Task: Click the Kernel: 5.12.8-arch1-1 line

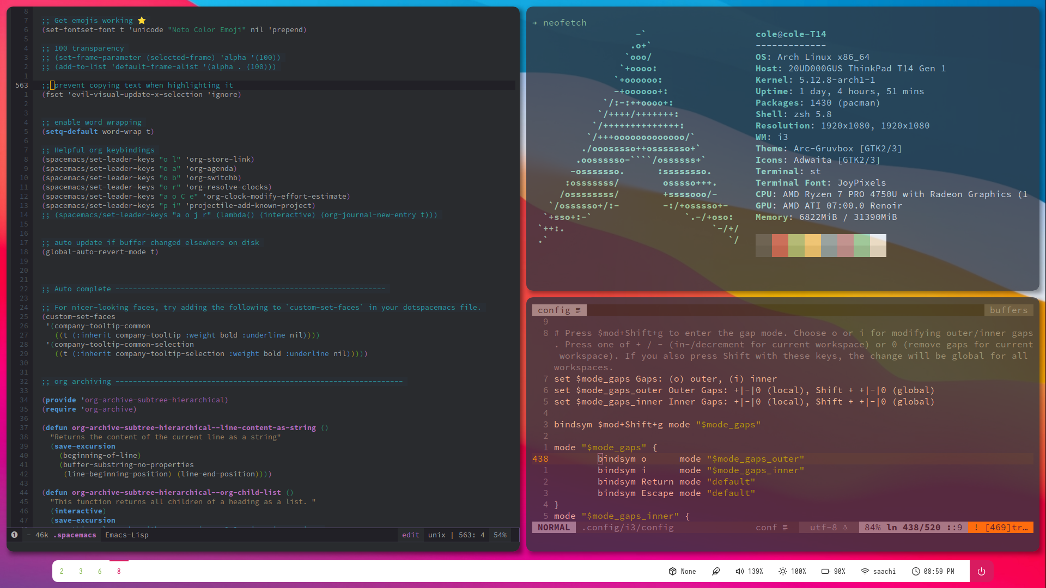Action: tap(815, 80)
